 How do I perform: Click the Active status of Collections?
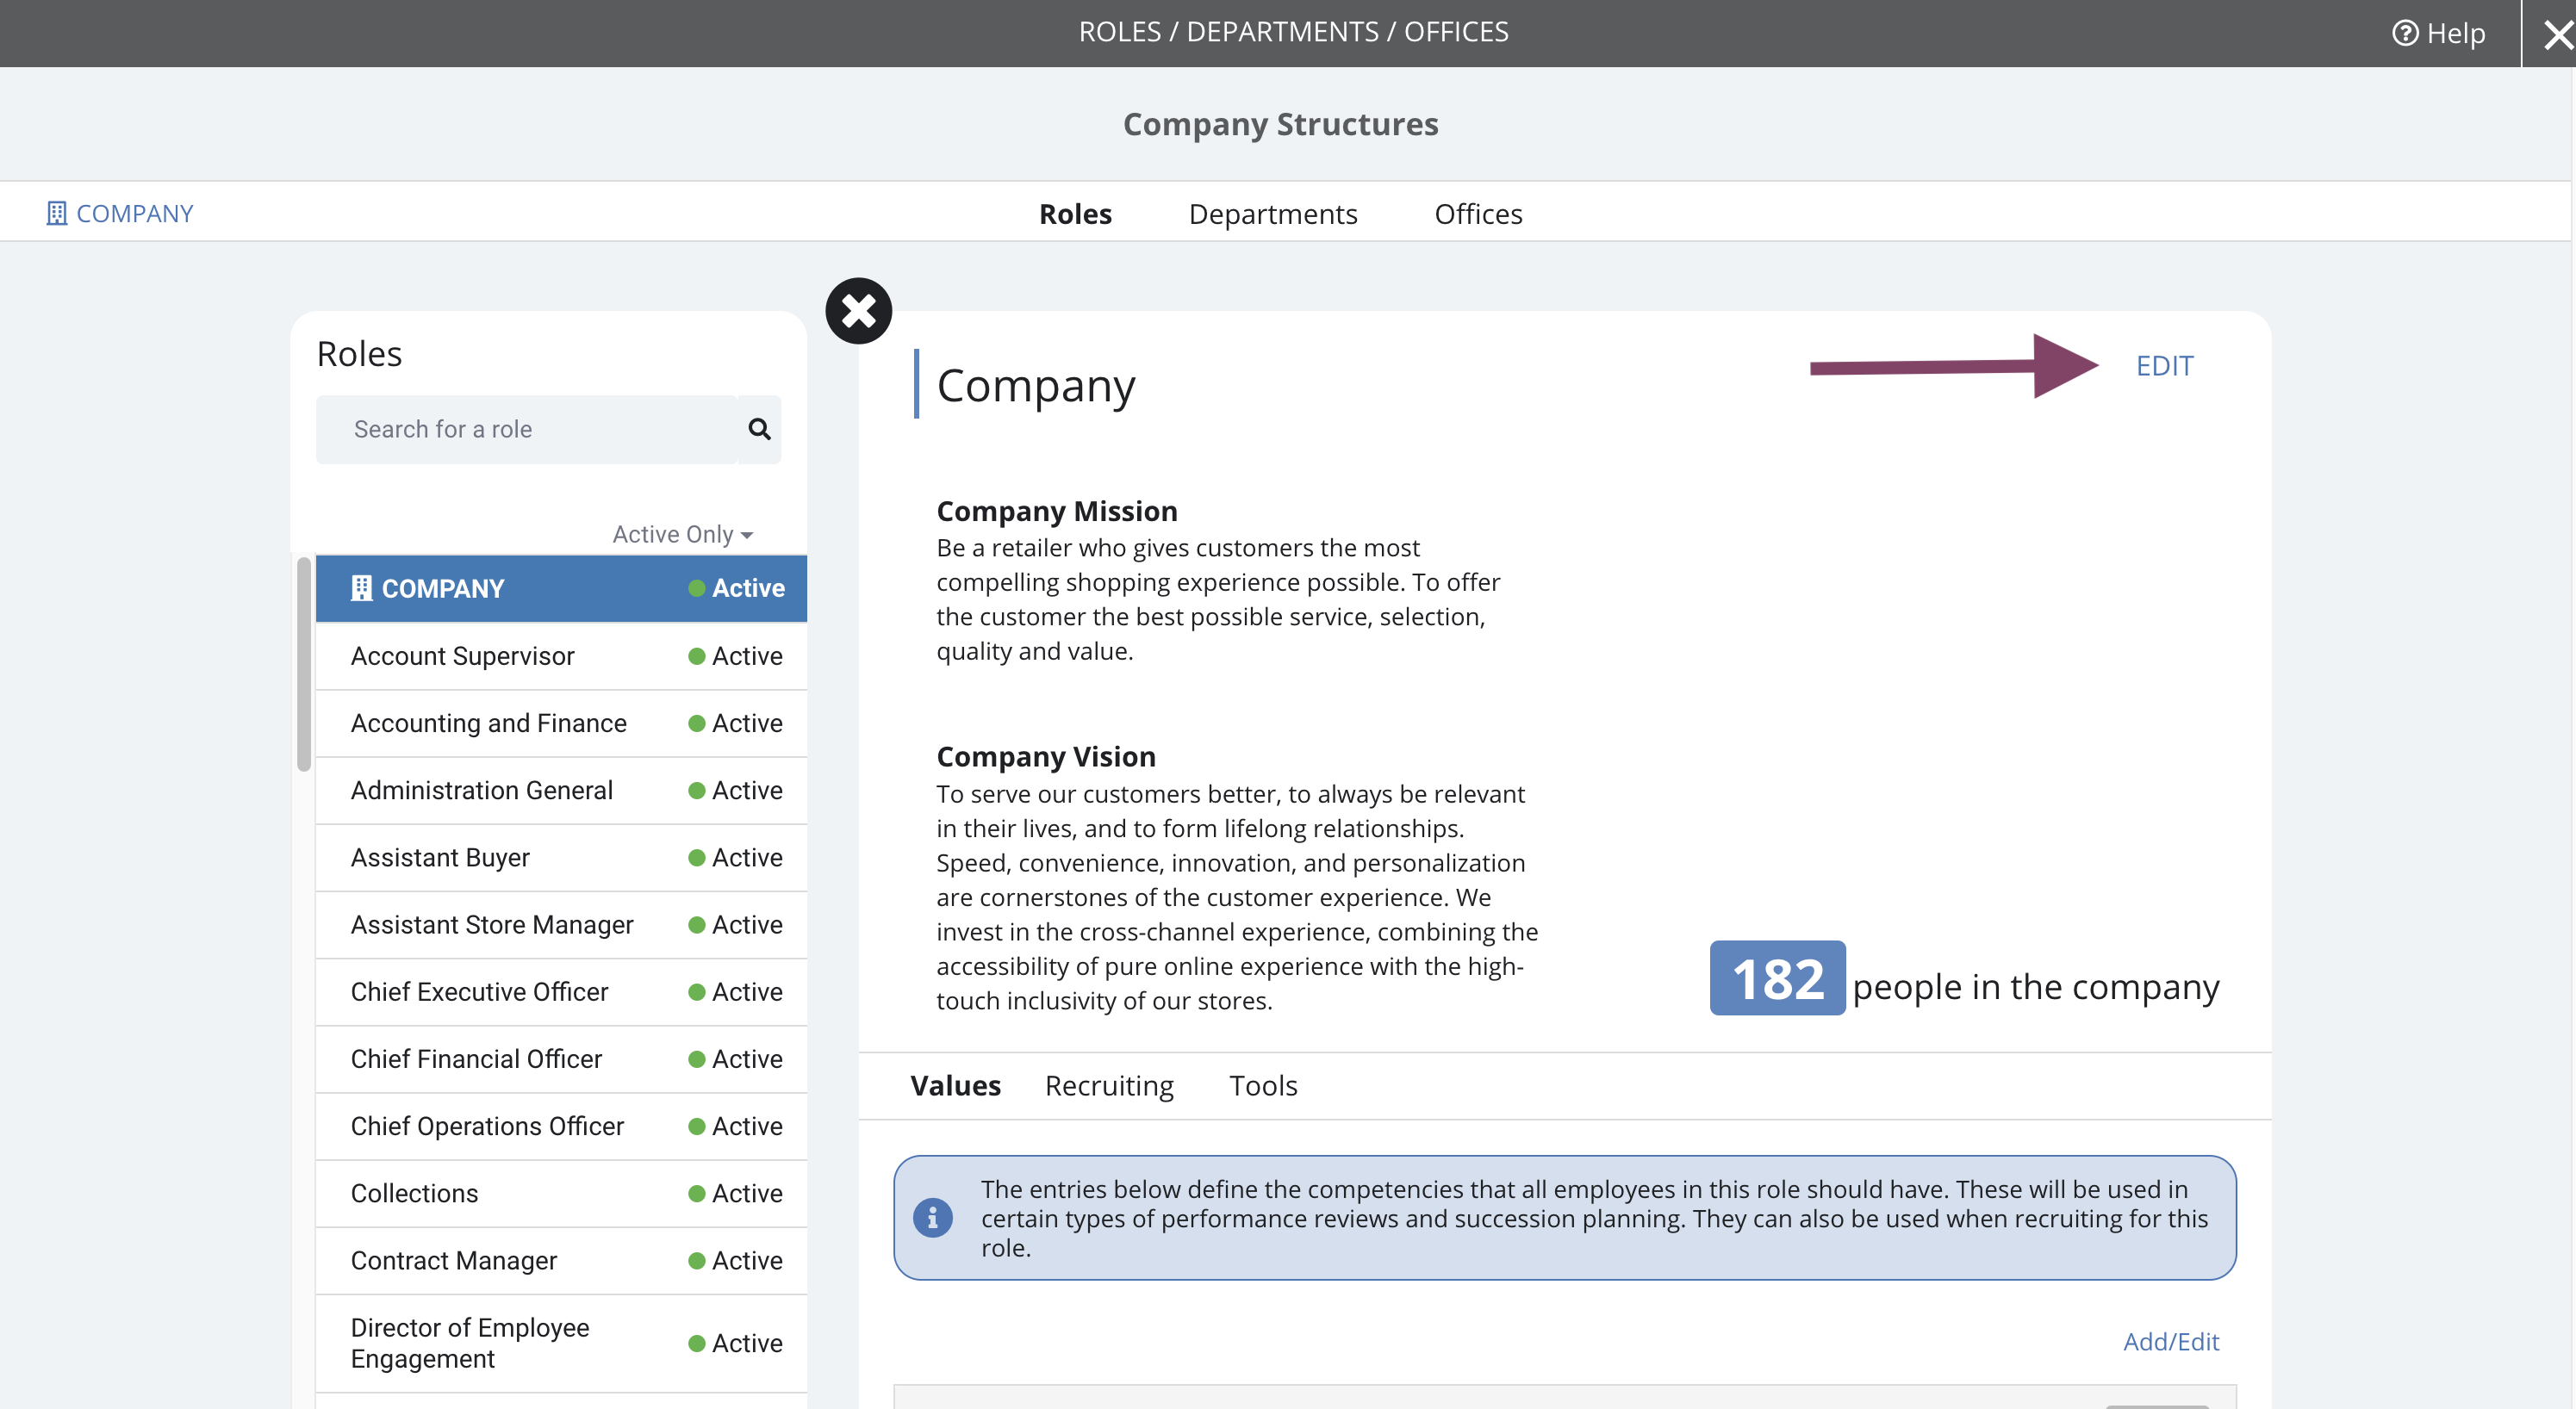pos(735,1193)
